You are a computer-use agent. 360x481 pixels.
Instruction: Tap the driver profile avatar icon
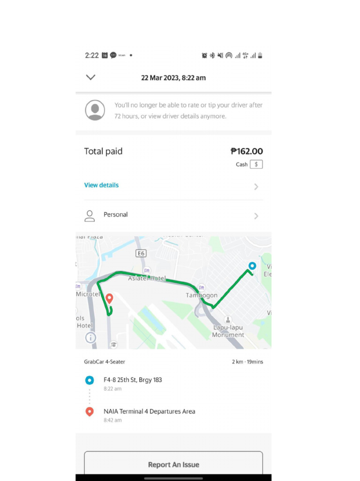(x=95, y=110)
